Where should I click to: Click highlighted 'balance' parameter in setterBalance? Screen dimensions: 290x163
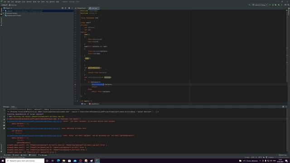point(107,77)
